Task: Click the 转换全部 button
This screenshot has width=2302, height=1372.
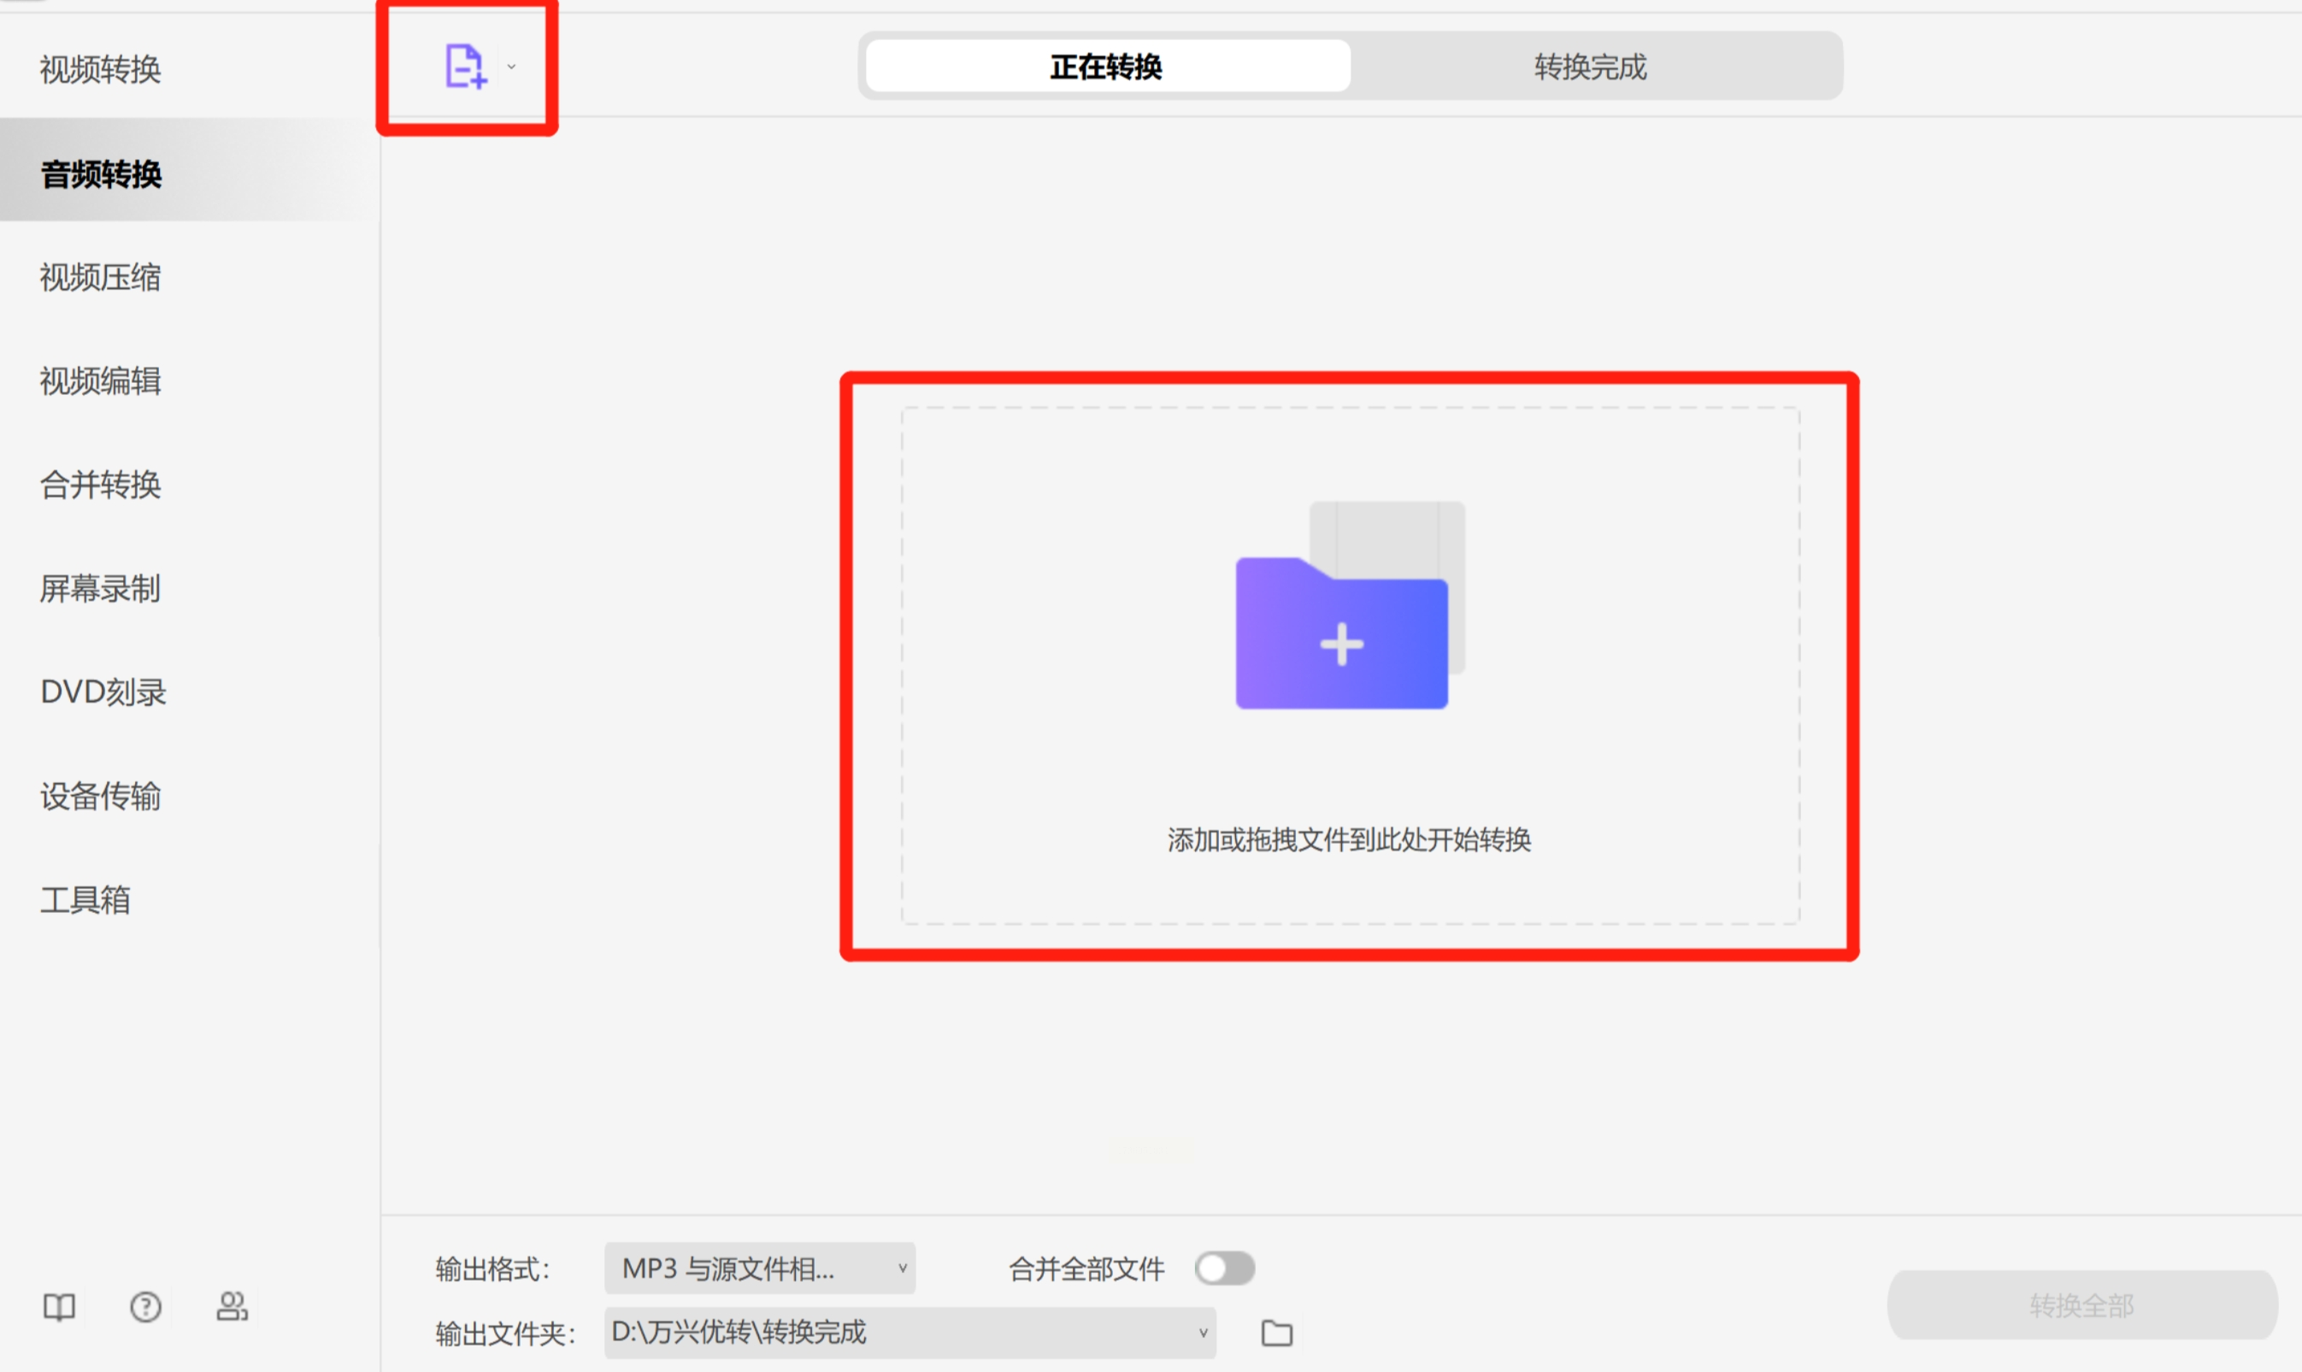Action: [2081, 1304]
